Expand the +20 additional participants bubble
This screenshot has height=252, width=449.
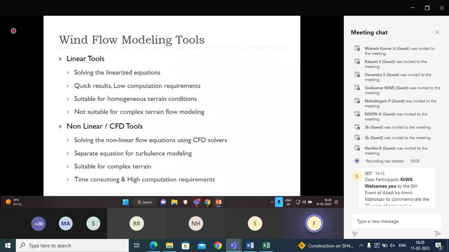click(38, 224)
